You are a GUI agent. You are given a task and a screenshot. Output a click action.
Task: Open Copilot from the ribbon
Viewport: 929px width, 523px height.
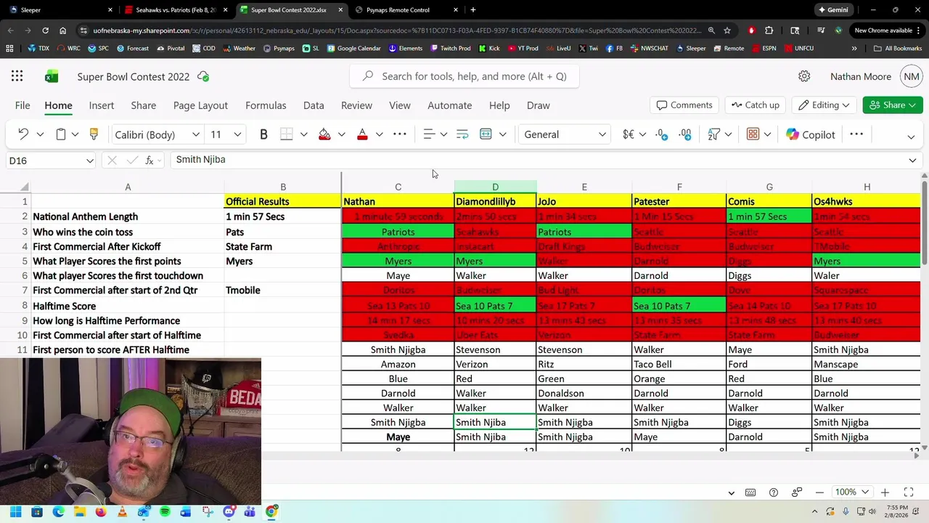coord(810,134)
